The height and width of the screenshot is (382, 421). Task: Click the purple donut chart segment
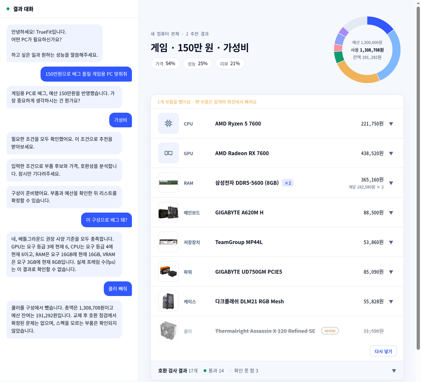pyautogui.click(x=344, y=32)
